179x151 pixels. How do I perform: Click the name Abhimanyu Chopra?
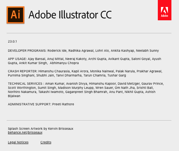click(x=64, y=63)
